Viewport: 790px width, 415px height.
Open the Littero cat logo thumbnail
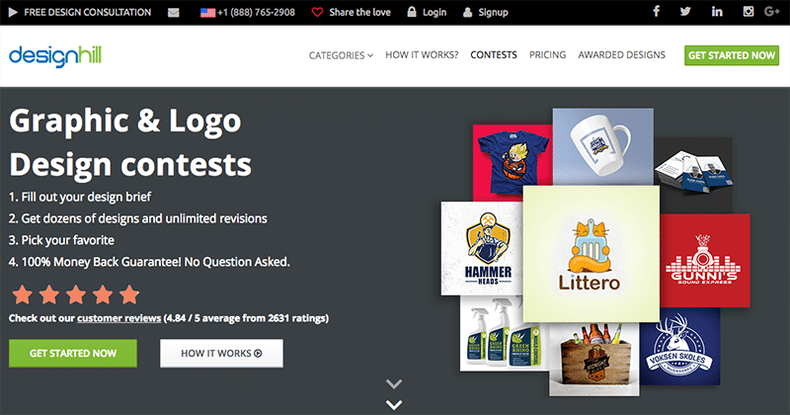click(591, 254)
